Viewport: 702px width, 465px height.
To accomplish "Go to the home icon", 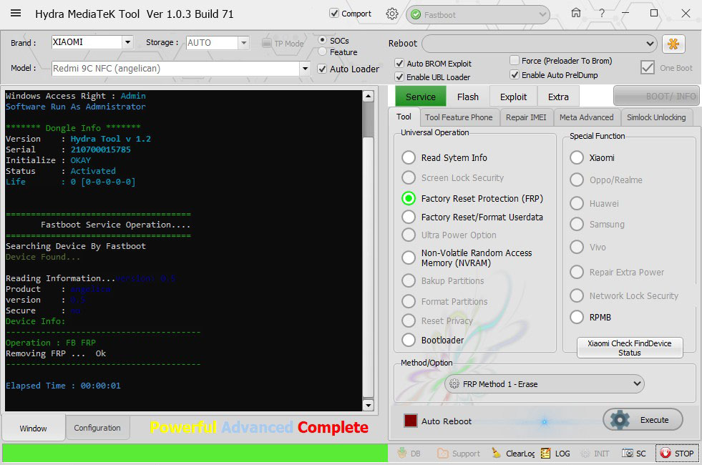I will (x=576, y=13).
